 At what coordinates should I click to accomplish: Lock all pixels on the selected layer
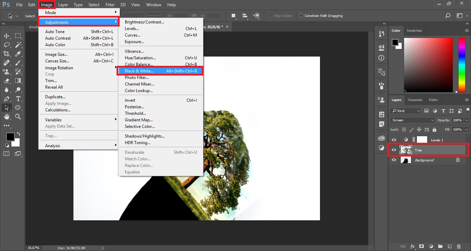[434, 130]
